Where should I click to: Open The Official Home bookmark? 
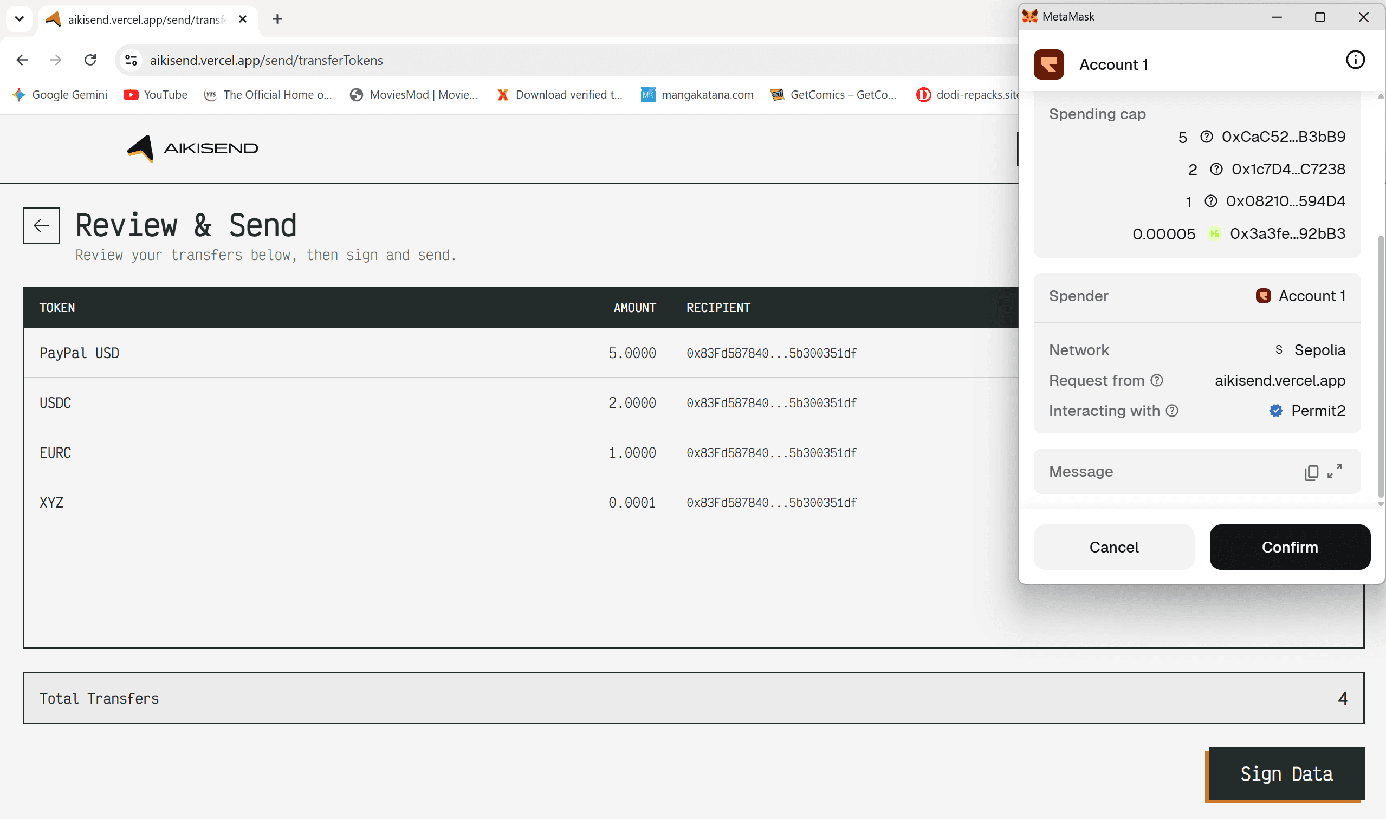268,94
